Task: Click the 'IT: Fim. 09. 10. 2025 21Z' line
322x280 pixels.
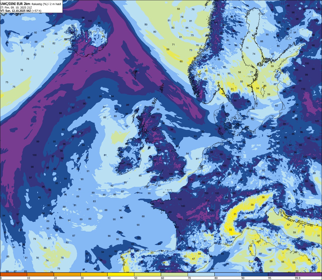Action: coord(17,7)
